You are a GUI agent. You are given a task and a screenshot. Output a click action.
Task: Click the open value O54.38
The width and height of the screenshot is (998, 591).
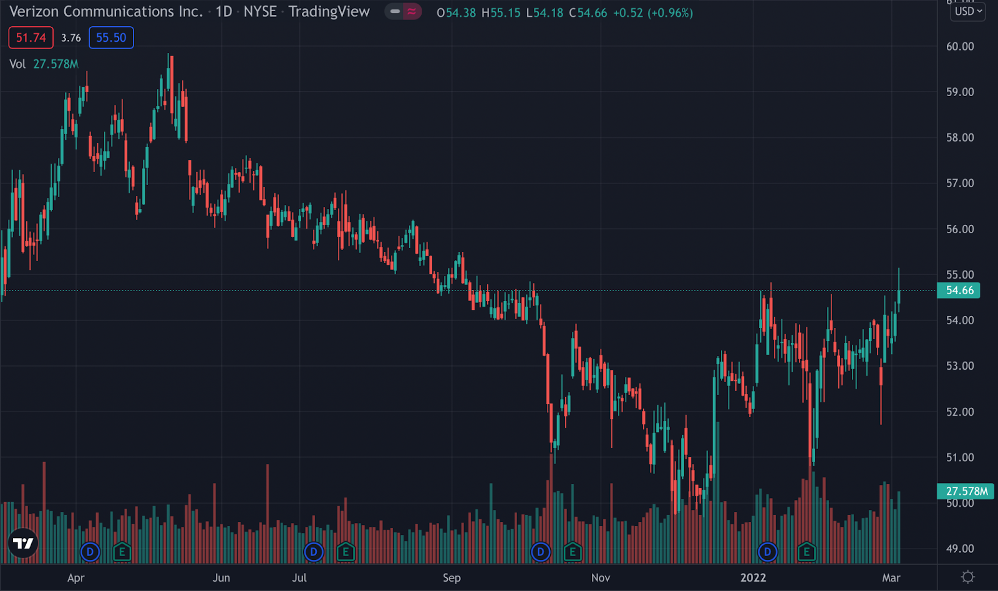click(x=456, y=12)
